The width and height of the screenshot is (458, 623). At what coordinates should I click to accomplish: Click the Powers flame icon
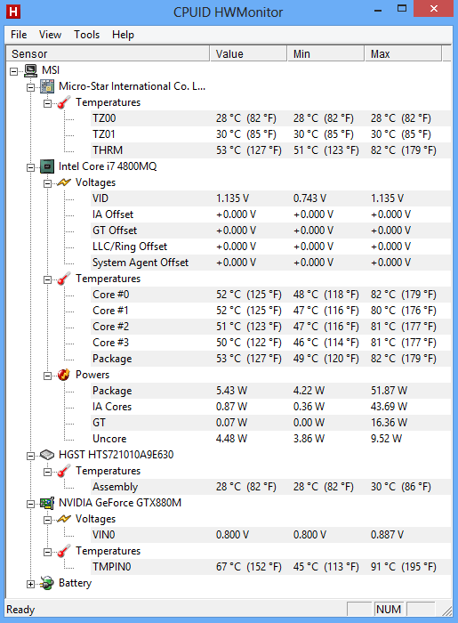[x=64, y=375]
